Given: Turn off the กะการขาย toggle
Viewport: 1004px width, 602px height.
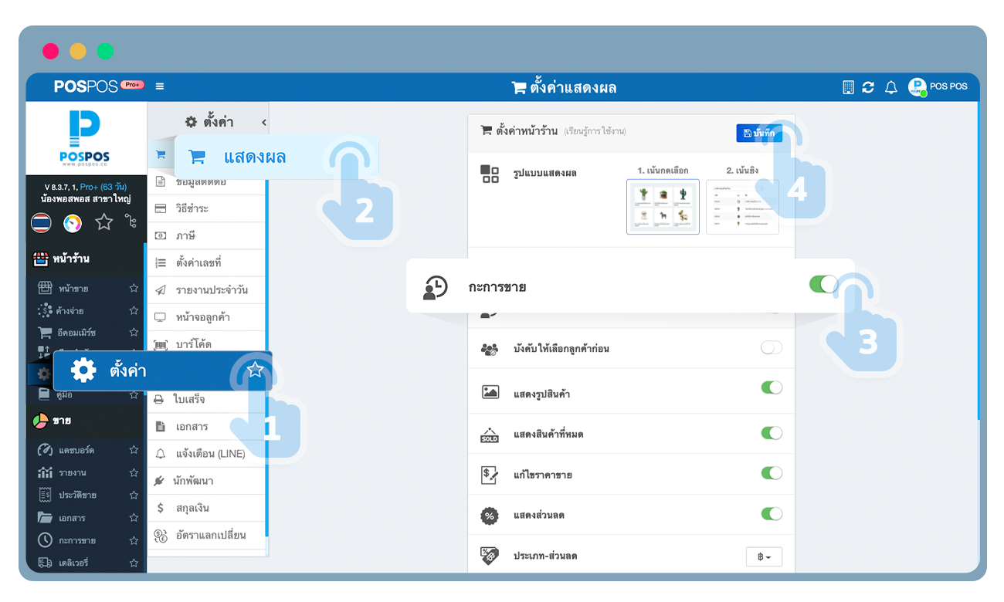Looking at the screenshot, I should point(823,284).
